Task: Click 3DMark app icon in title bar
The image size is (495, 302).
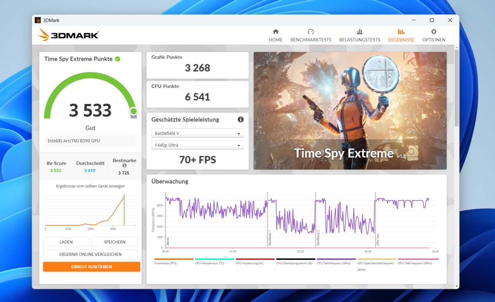Action: click(x=38, y=20)
